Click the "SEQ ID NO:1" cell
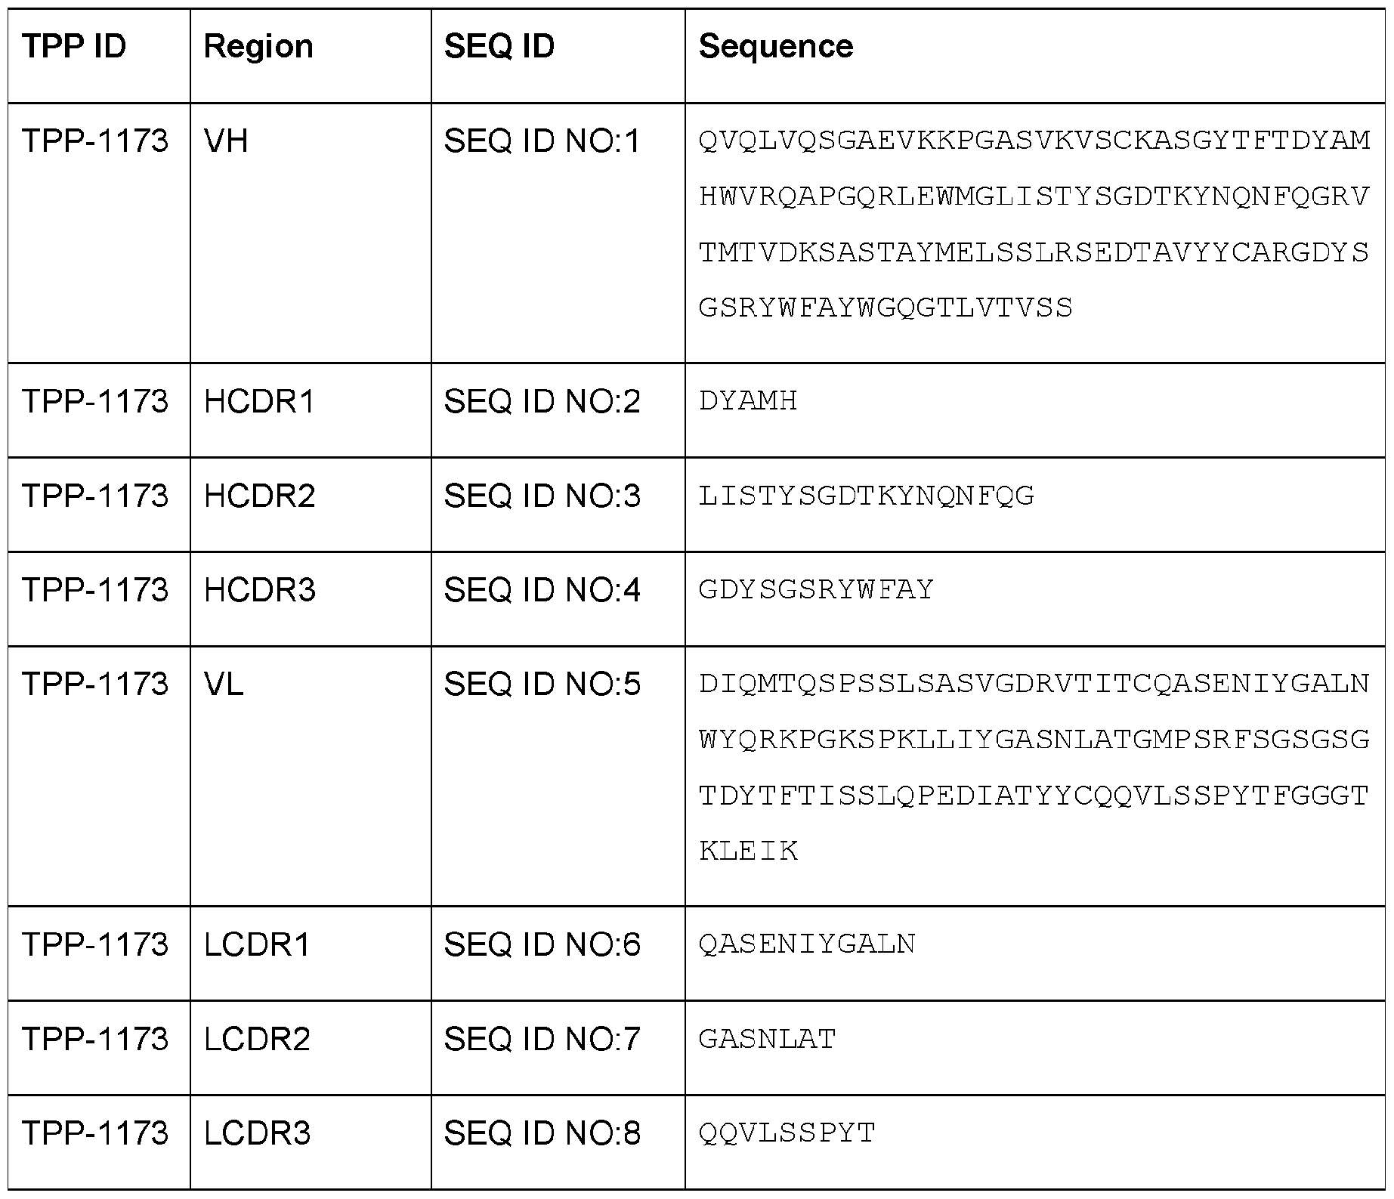Screen dimensions: 1394x1199 pyautogui.click(x=542, y=141)
